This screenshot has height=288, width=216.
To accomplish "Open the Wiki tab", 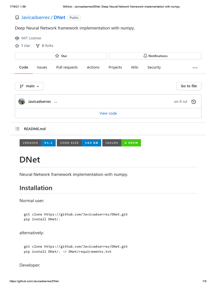I will pos(134,67).
